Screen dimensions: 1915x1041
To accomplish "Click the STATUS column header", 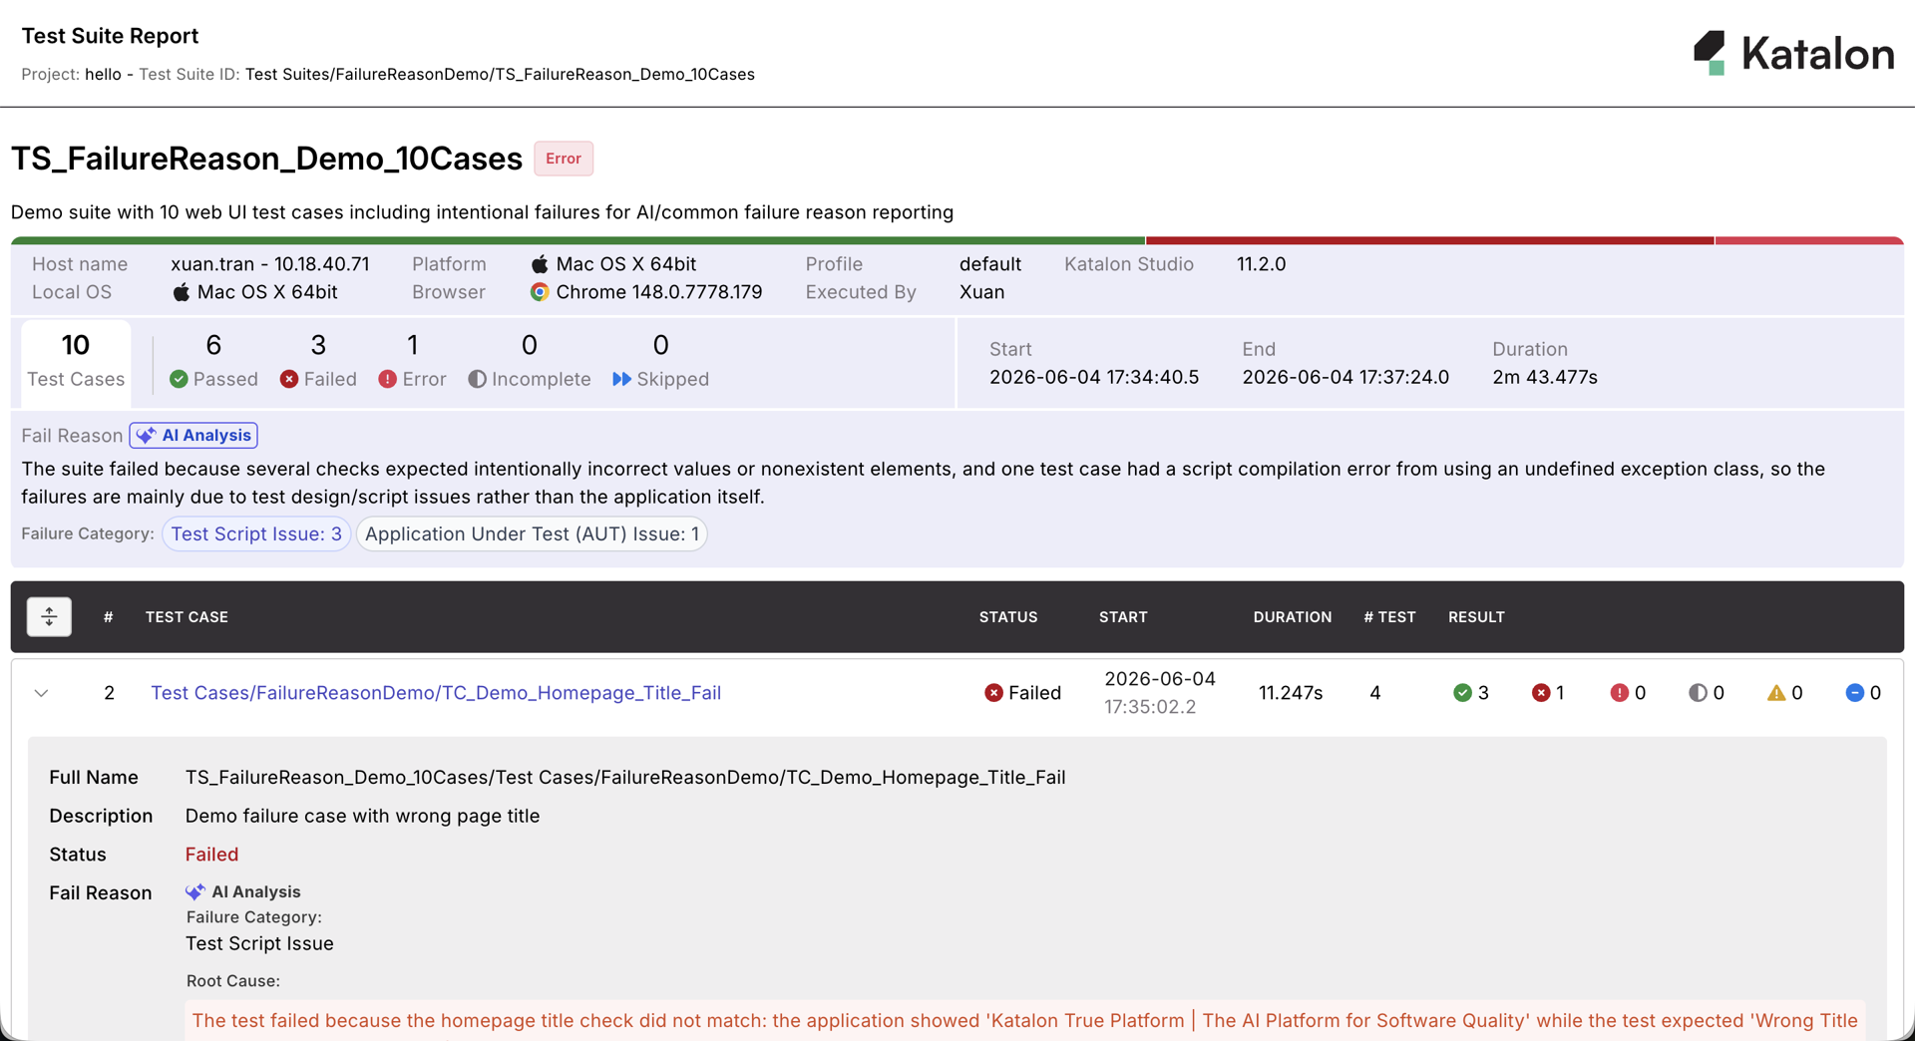I will [1007, 617].
